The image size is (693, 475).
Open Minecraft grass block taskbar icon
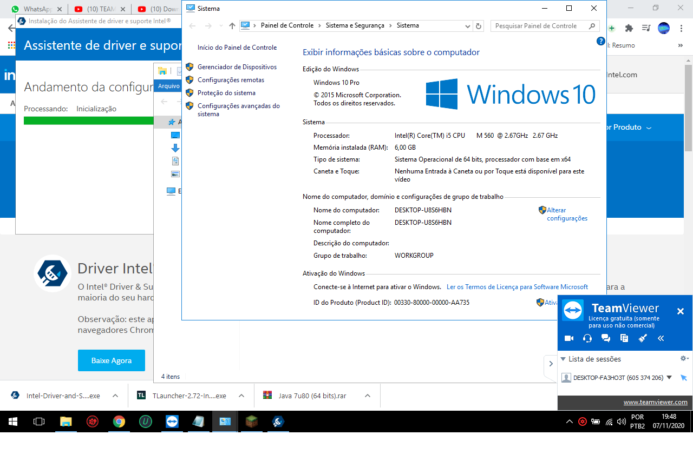tap(251, 422)
